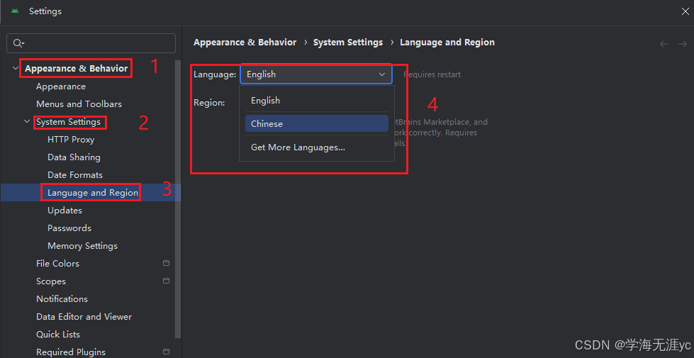Select Appearance & Behavior category label
This screenshot has height=358, width=694.
76,69
